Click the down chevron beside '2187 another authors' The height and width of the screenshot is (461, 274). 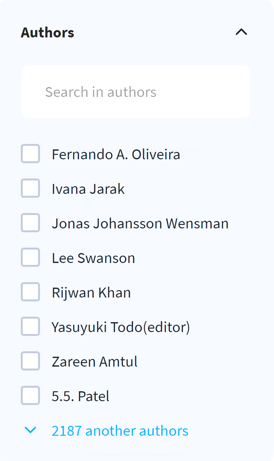click(30, 430)
